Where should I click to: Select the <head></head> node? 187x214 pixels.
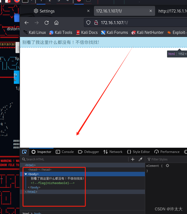point(40,170)
